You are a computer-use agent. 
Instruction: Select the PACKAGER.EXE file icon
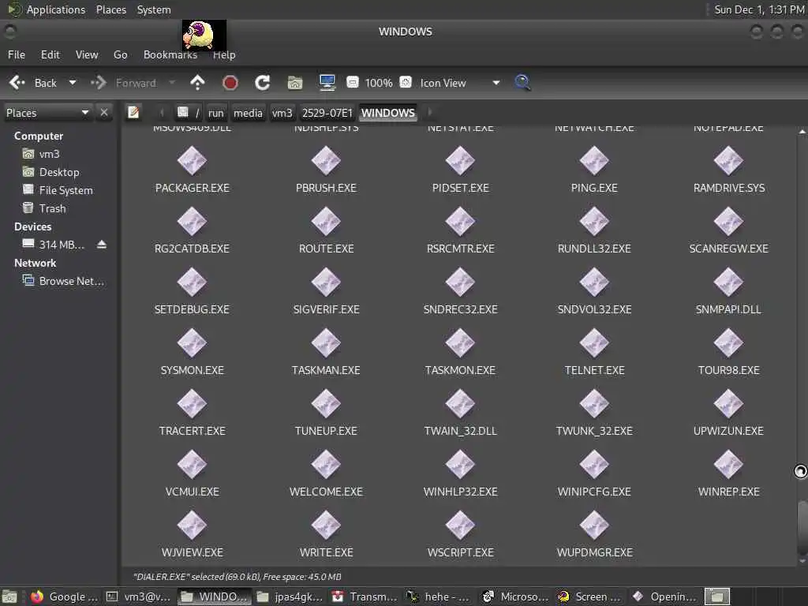pos(193,161)
